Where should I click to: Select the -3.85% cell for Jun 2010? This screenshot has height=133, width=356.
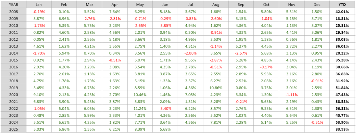(165, 25)
